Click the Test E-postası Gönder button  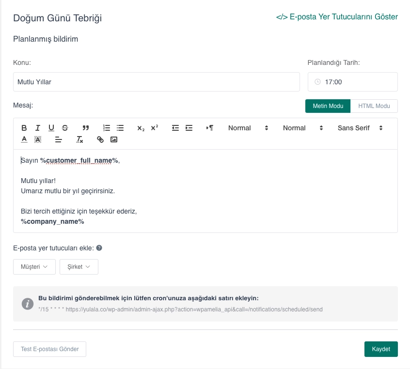coord(49,349)
